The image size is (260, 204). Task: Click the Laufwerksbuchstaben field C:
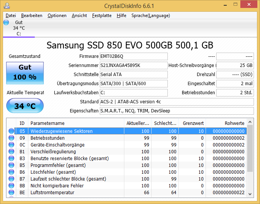(134, 92)
